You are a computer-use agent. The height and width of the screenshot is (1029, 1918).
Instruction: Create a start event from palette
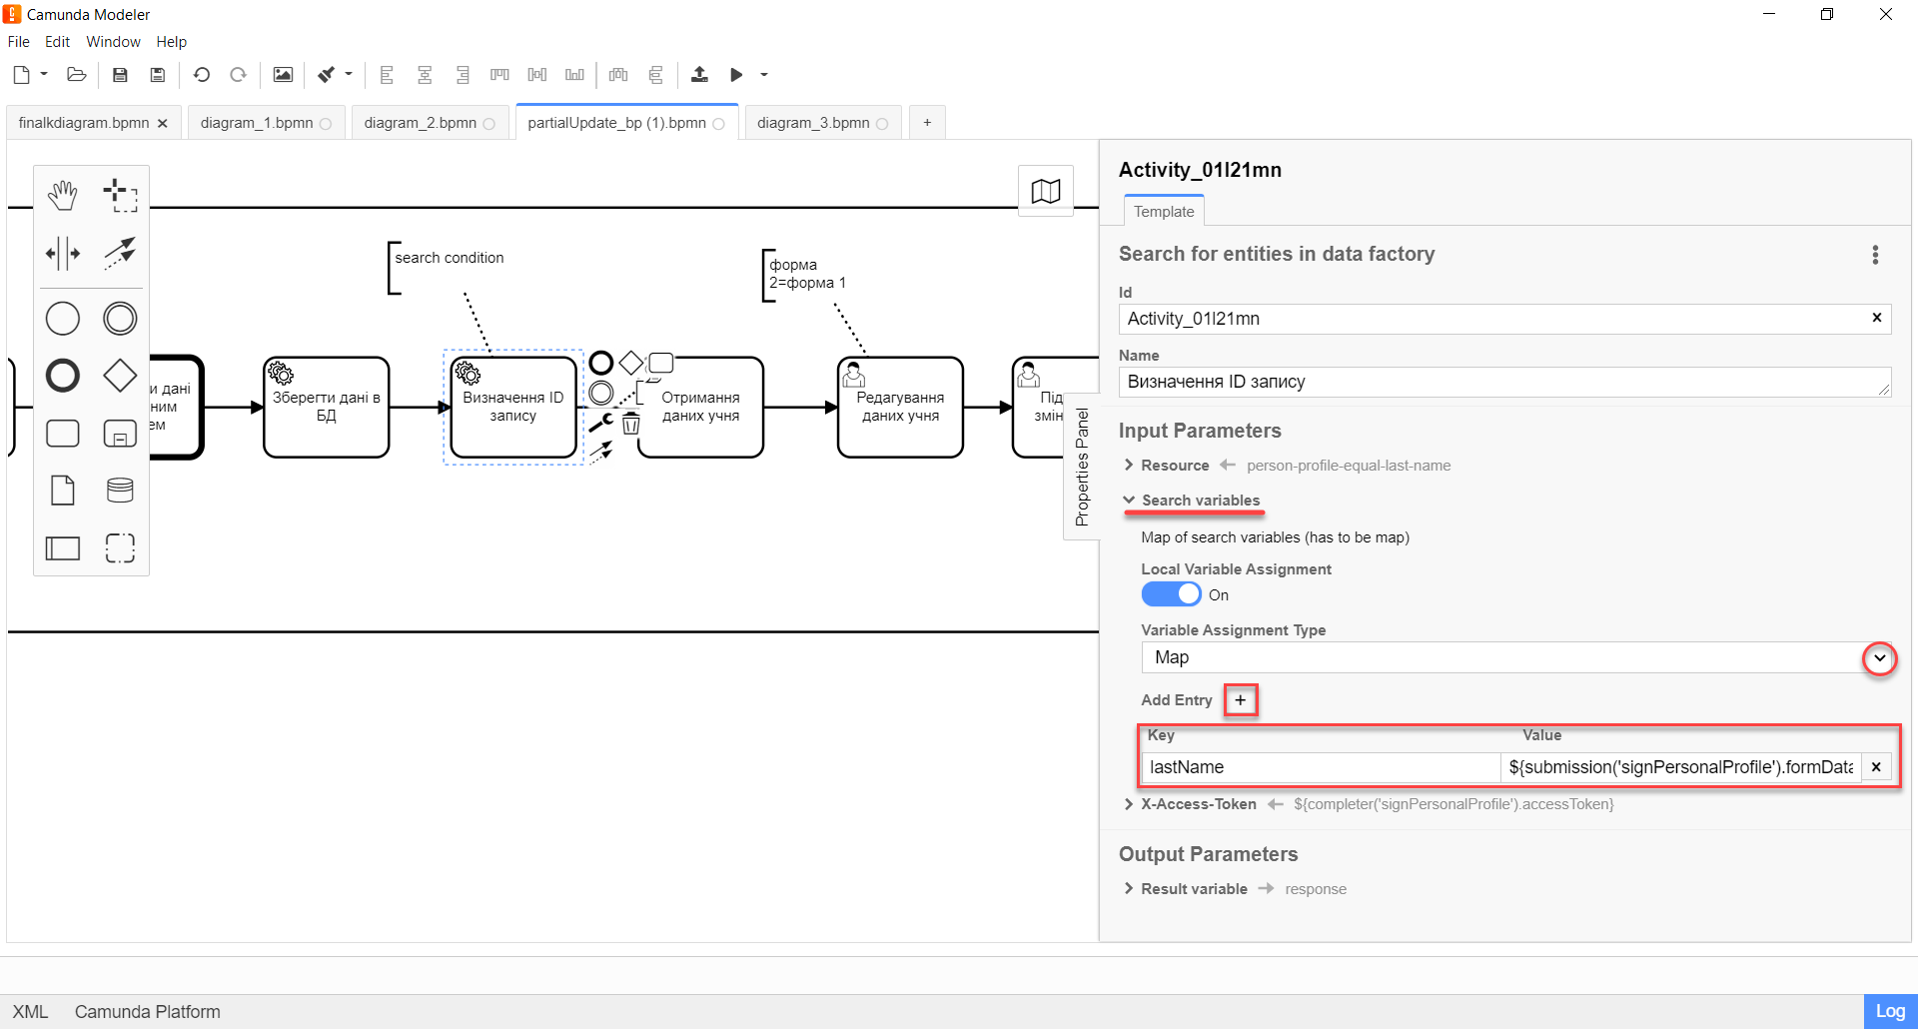click(x=63, y=319)
